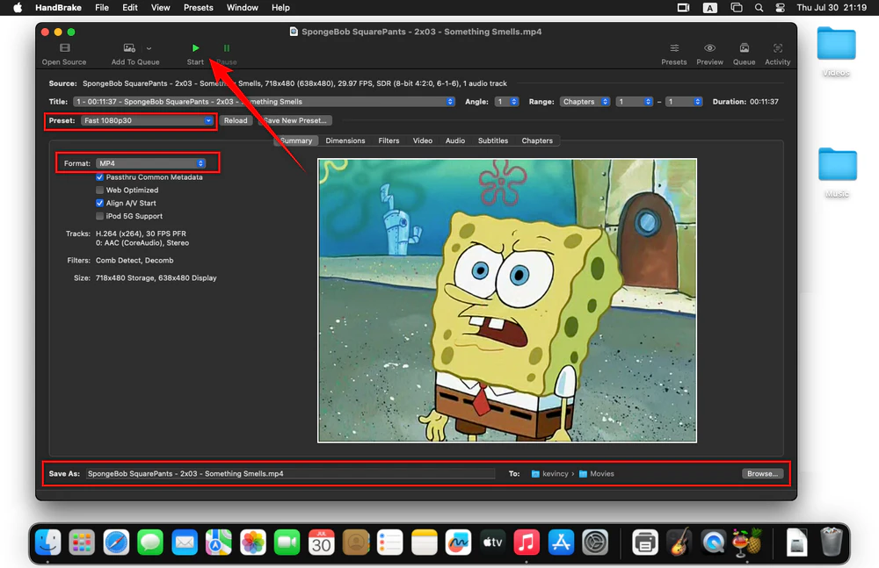Click the Movies folder in destination path

pos(597,473)
